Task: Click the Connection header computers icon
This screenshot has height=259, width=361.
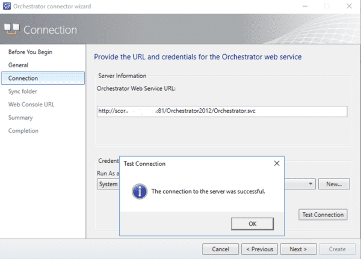Action: pos(12,29)
